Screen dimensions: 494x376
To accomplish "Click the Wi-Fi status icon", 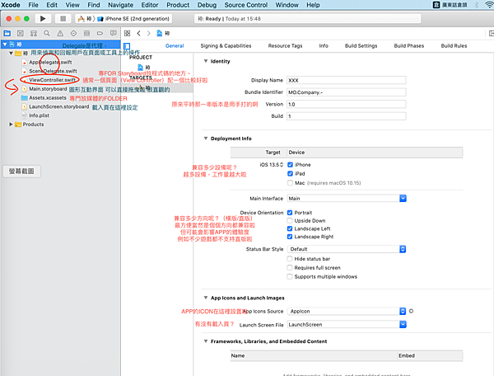I will point(489,5).
